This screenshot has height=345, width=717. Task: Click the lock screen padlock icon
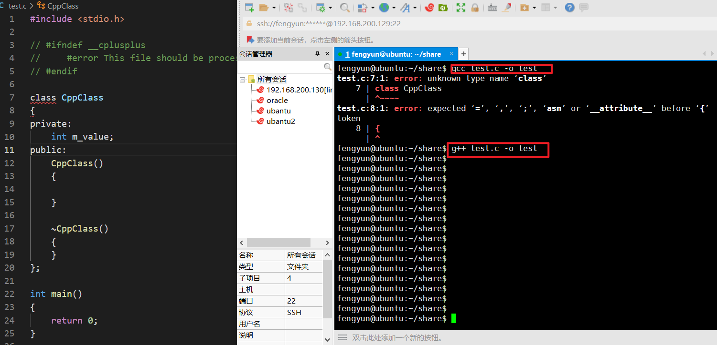(474, 8)
